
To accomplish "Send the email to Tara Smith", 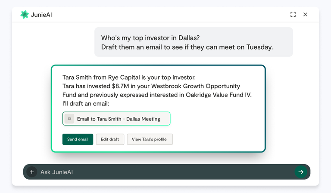I will [x=78, y=139].
